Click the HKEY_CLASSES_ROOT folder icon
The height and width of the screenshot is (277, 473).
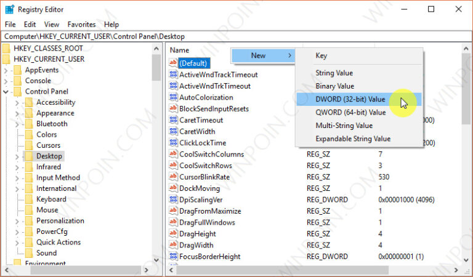coord(6,49)
